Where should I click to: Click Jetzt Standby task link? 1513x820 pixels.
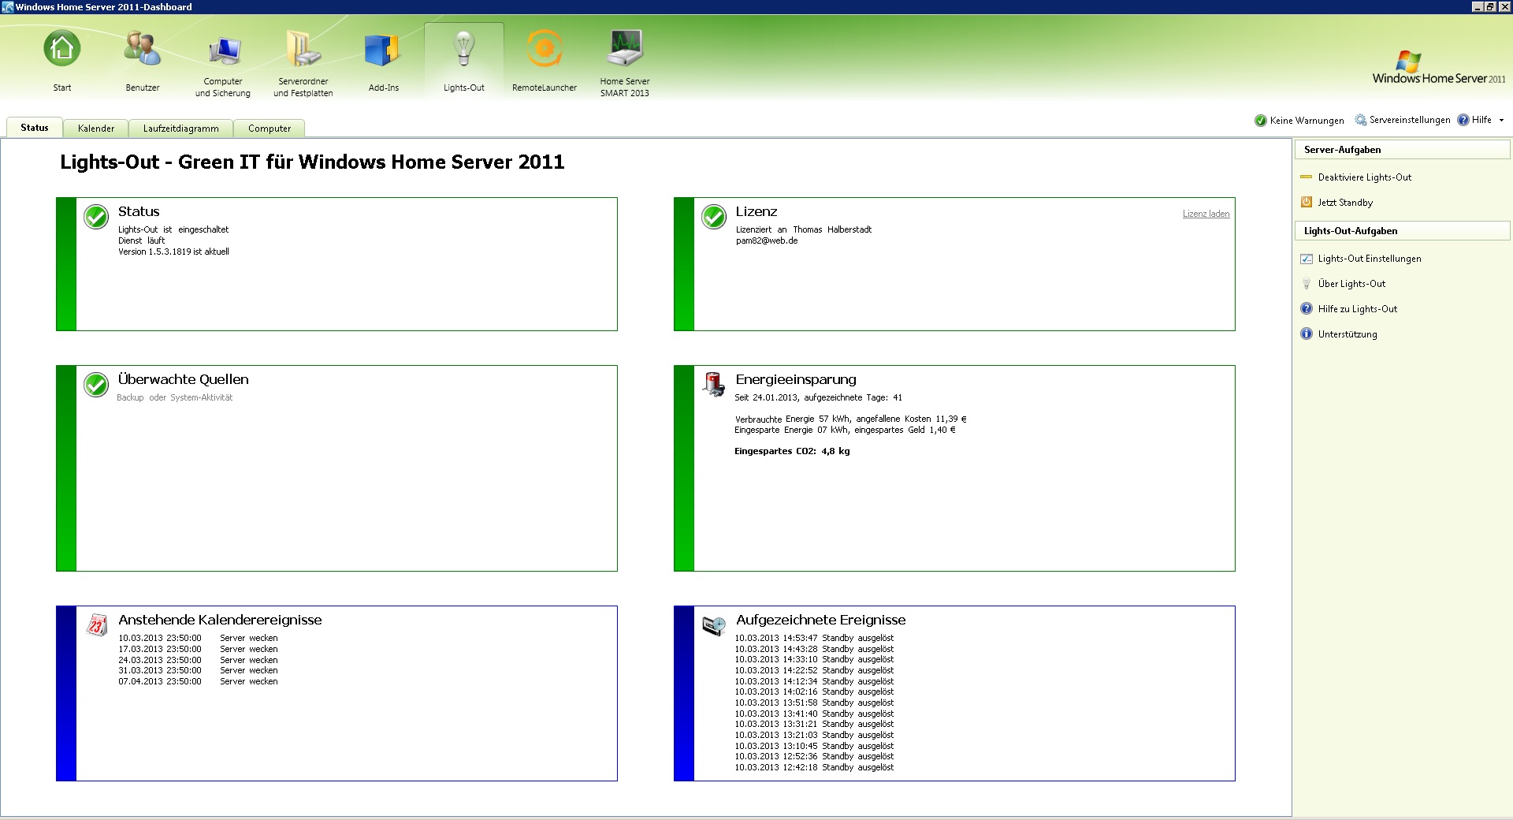point(1345,203)
